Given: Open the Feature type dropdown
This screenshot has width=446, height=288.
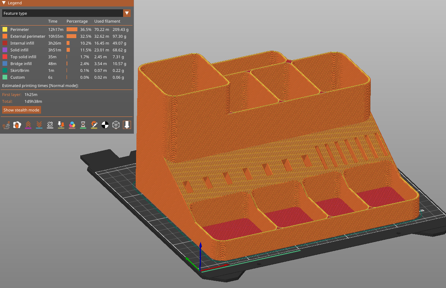Looking at the screenshot, I should 127,13.
